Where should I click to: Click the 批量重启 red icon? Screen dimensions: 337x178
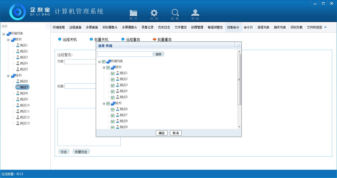click(154, 39)
